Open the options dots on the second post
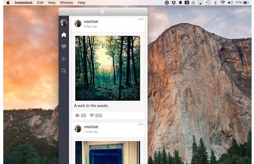The width and height of the screenshot is (254, 164). coord(141,124)
